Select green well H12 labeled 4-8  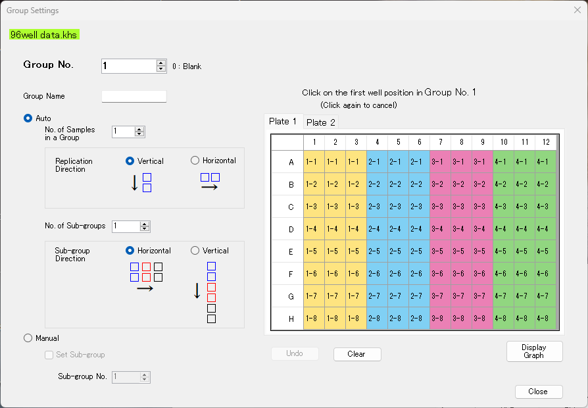click(545, 319)
